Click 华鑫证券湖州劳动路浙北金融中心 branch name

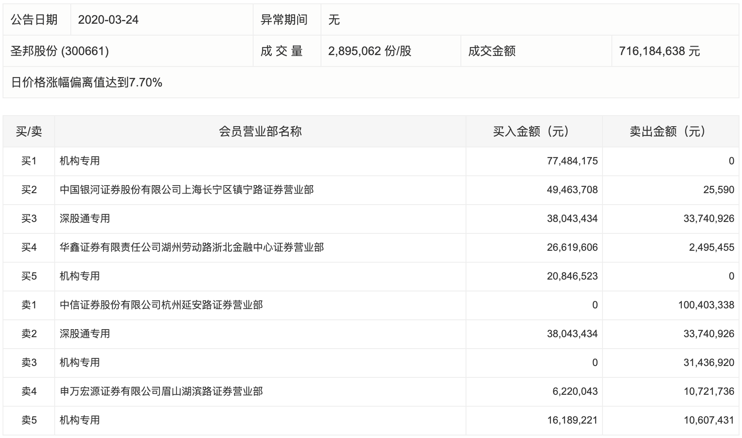(x=192, y=247)
